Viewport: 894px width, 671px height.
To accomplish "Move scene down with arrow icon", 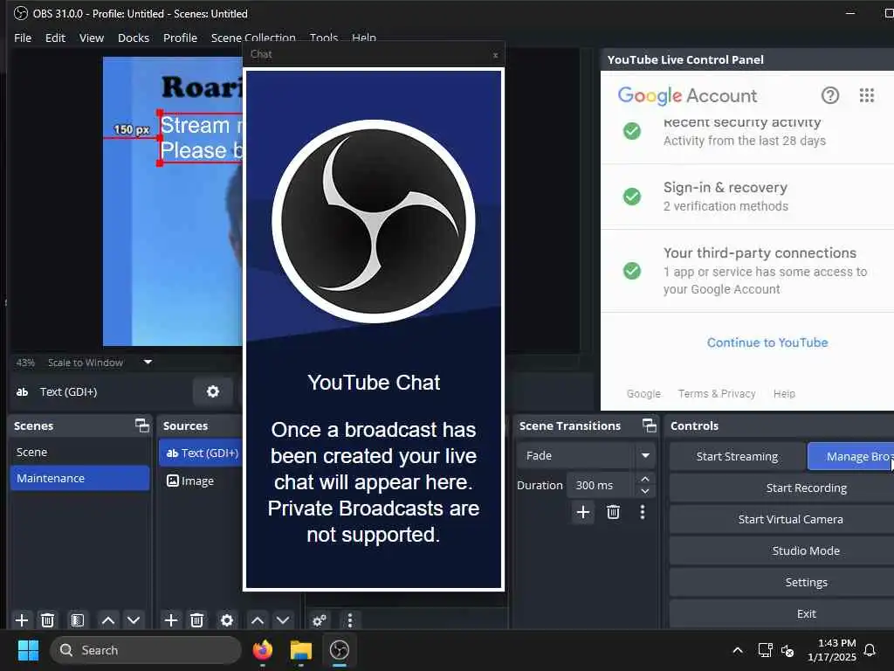I will [x=134, y=620].
